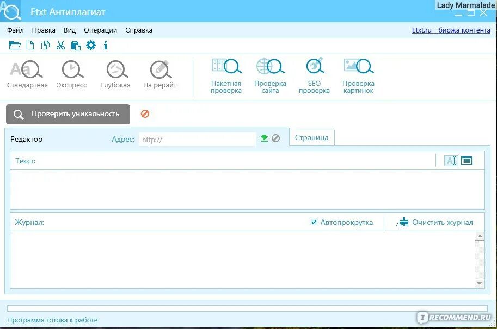Image resolution: width=497 pixels, height=329 pixels.
Task: Switch to the Редактор tab
Action: pos(26,140)
